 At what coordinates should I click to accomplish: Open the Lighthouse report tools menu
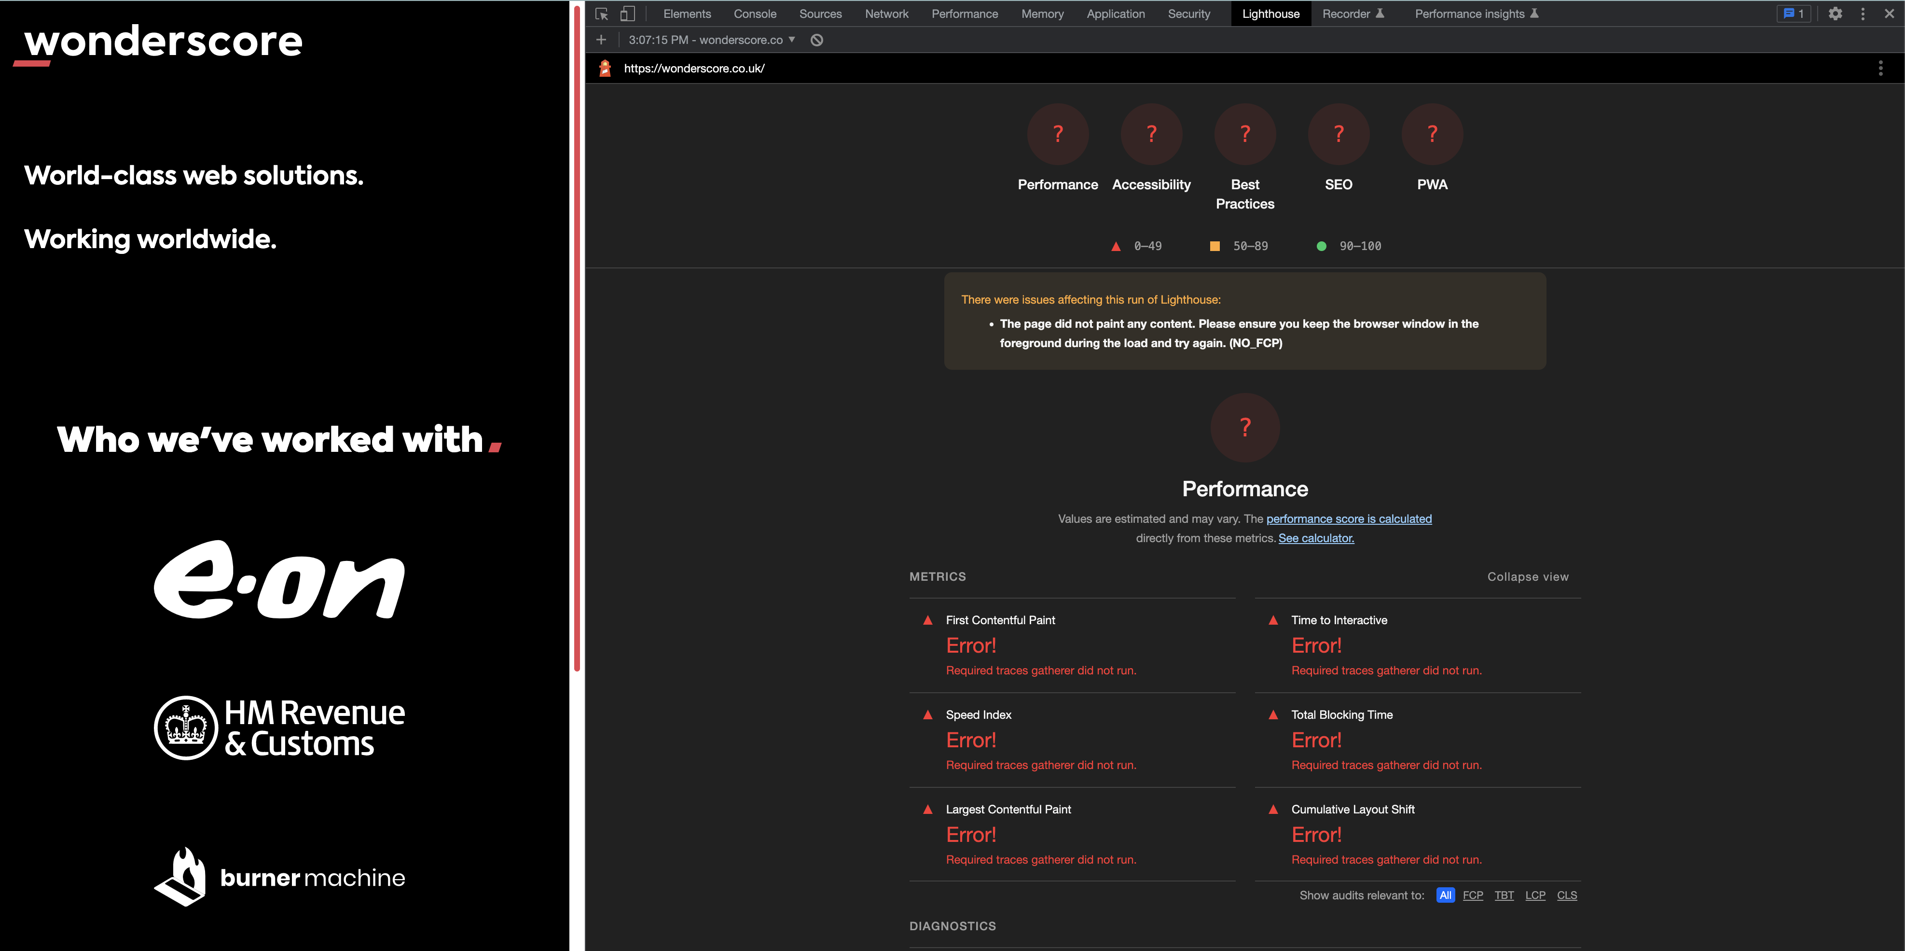1880,69
